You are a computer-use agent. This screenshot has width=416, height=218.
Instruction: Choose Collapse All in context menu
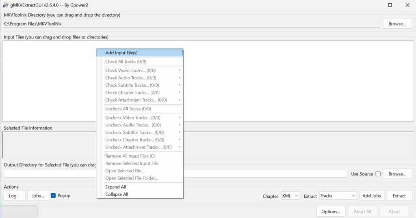(x=140, y=194)
